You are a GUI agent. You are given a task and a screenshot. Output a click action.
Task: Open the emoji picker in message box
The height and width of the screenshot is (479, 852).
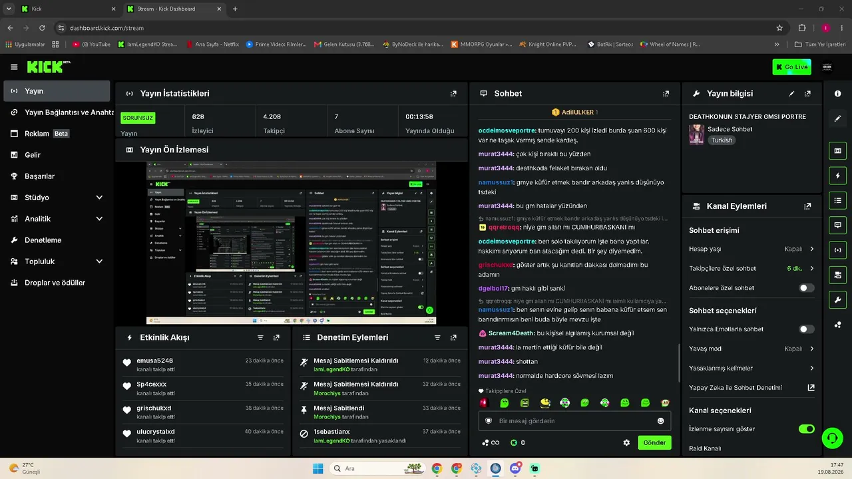[x=660, y=421]
